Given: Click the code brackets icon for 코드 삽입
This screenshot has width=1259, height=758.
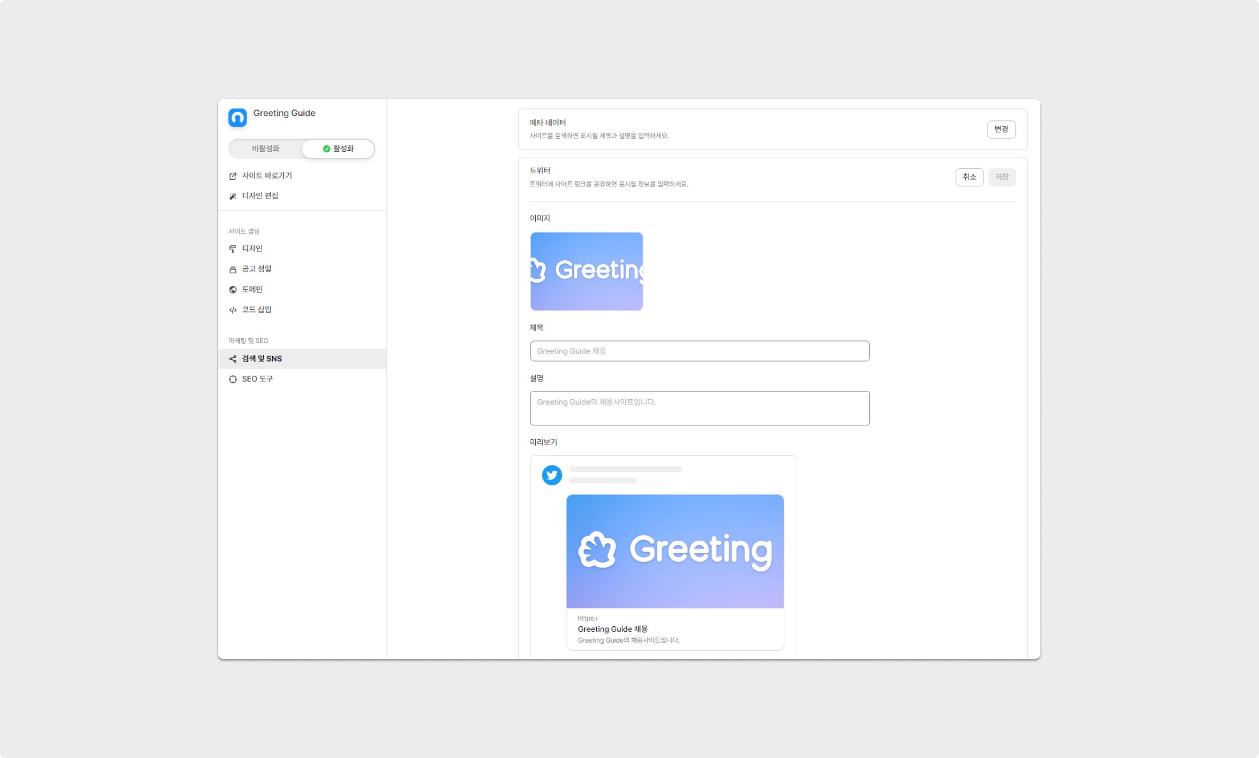Looking at the screenshot, I should [233, 310].
